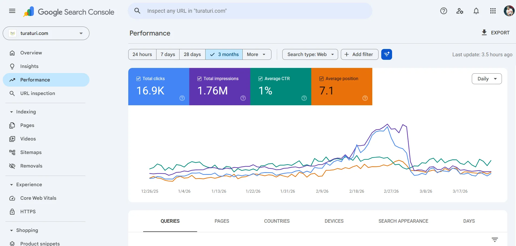Disable the Average CTR checkbox
This screenshot has height=246, width=516.
[x=261, y=79]
